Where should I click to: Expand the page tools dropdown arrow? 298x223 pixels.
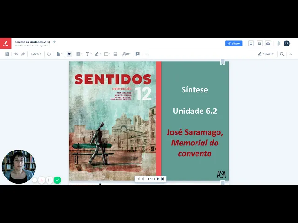coord(62,54)
